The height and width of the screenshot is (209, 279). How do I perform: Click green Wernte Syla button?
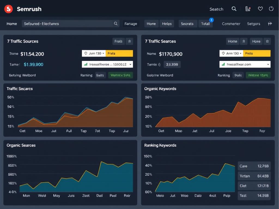point(120,75)
